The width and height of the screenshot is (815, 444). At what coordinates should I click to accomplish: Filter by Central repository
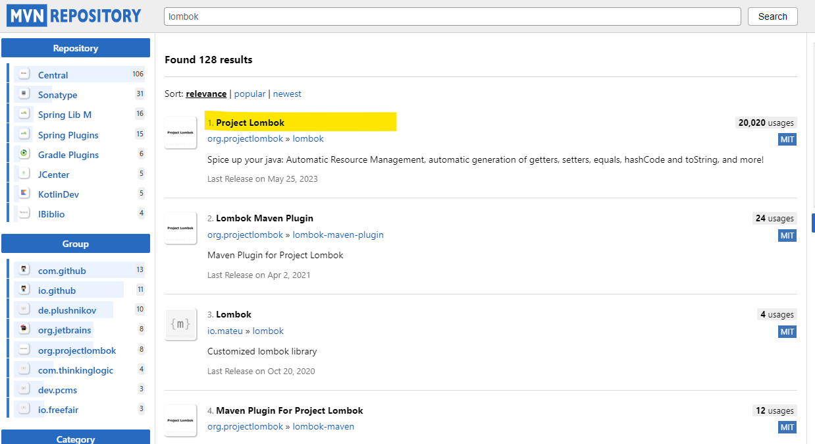point(53,75)
